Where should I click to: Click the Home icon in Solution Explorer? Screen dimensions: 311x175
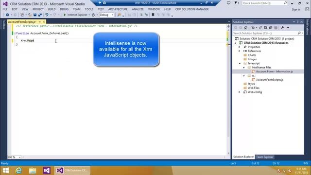click(246, 28)
